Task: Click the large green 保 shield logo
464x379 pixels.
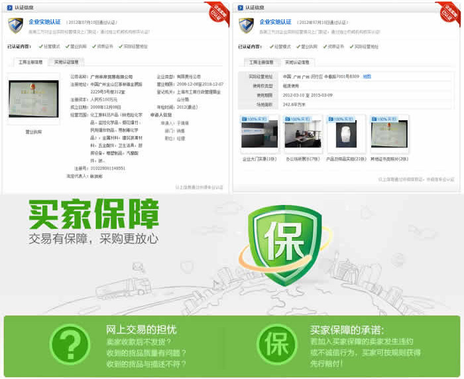Action: [x=284, y=244]
